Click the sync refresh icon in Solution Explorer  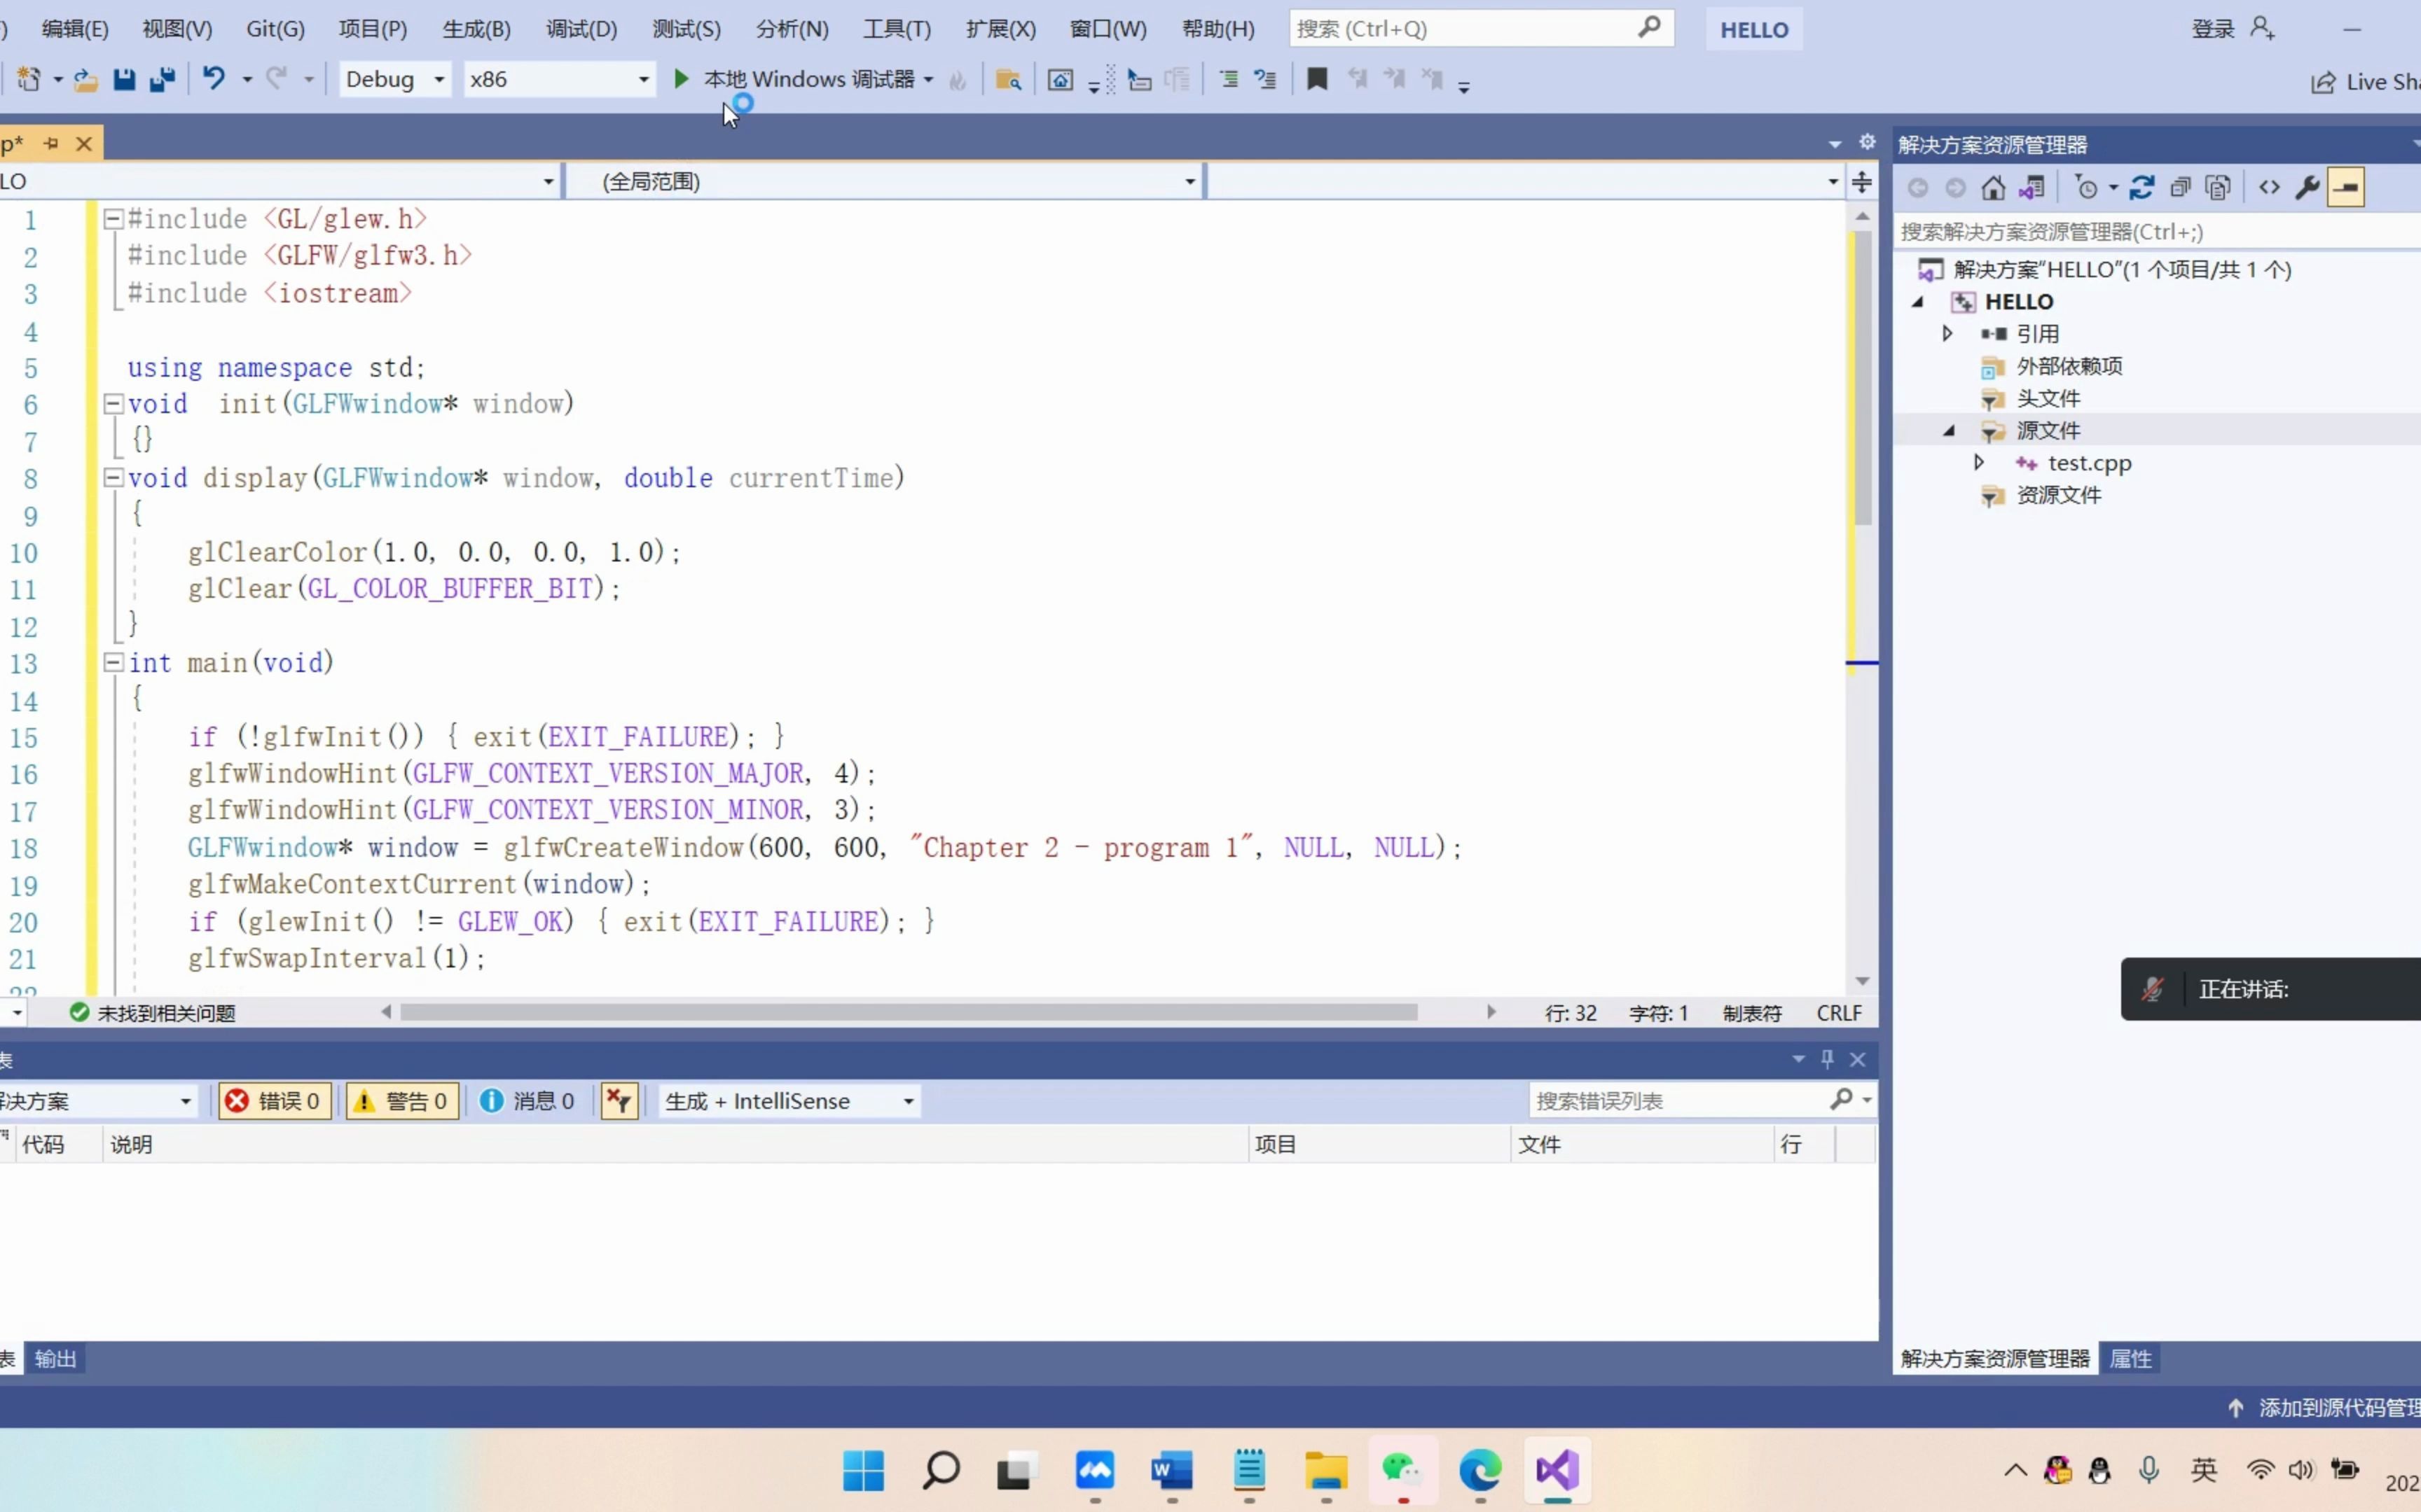click(2142, 188)
